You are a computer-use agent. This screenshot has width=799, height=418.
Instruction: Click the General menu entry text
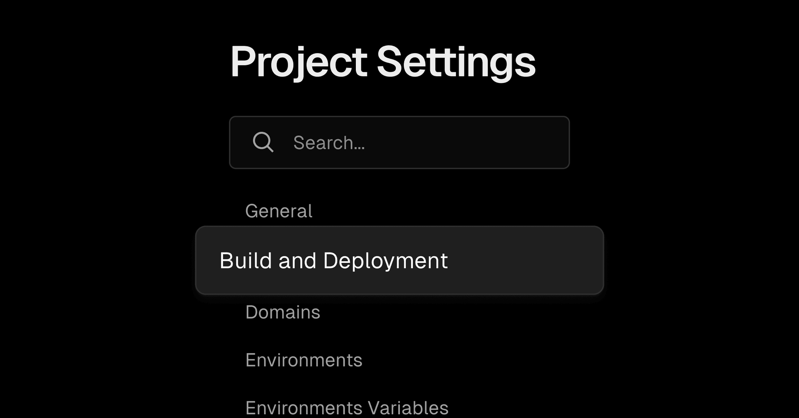[x=278, y=211]
